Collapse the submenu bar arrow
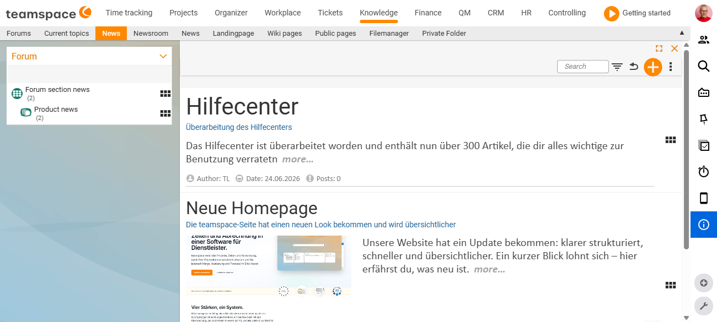Image resolution: width=717 pixels, height=322 pixels. pos(682,33)
